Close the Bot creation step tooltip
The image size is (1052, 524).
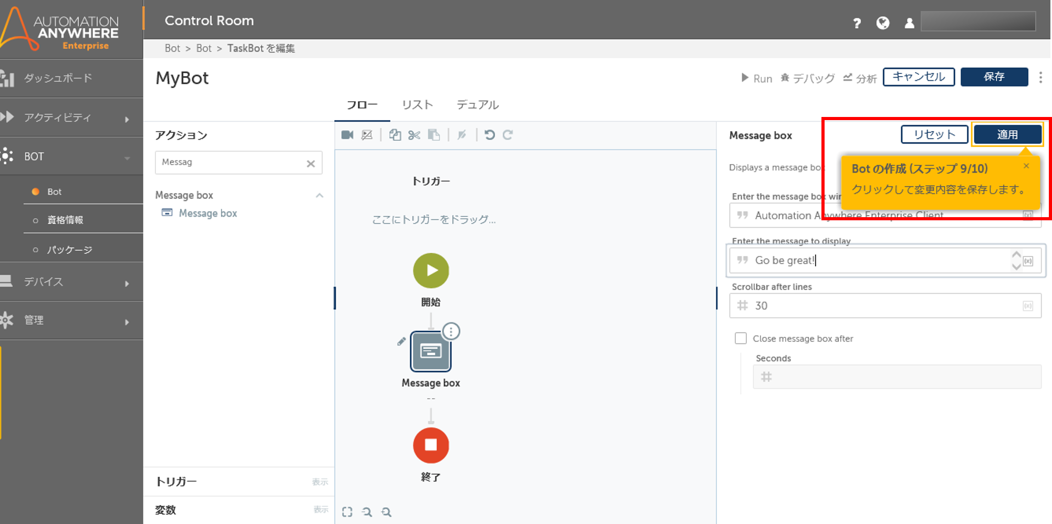point(1026,166)
